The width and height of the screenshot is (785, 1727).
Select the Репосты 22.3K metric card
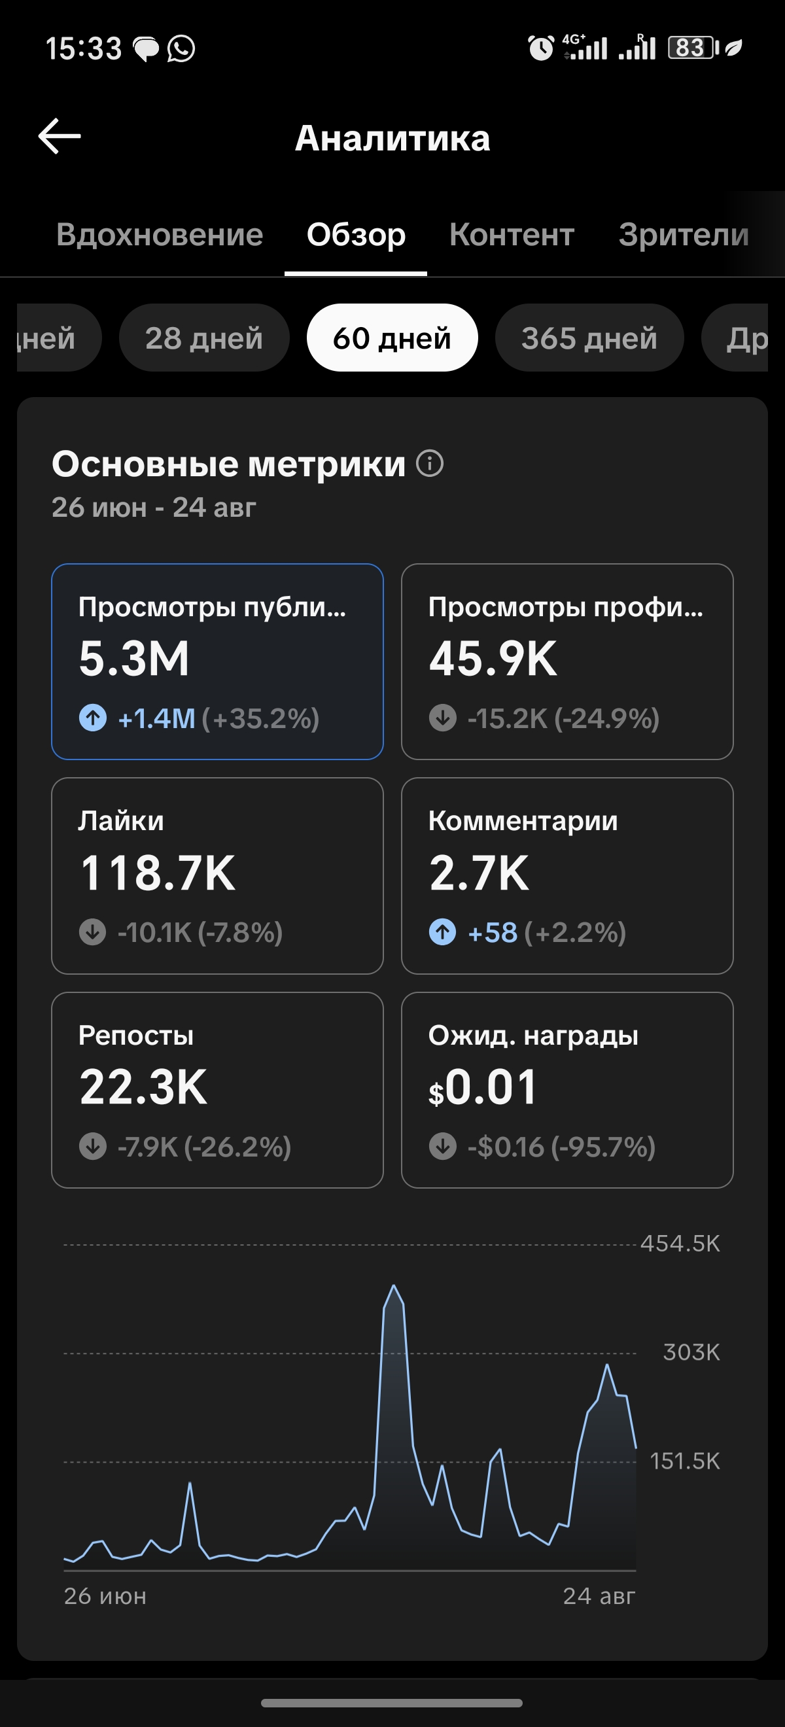point(217,1090)
